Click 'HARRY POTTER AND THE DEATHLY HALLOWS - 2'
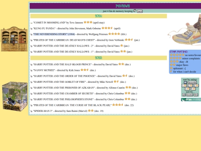Image resolution: width=201 pixels, height=151 pixels. click(63, 46)
